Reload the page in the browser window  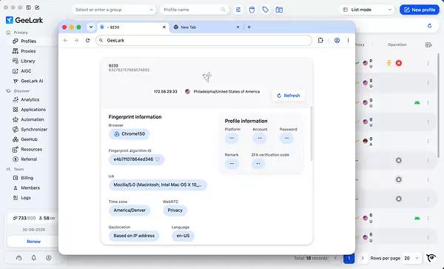(x=88, y=40)
